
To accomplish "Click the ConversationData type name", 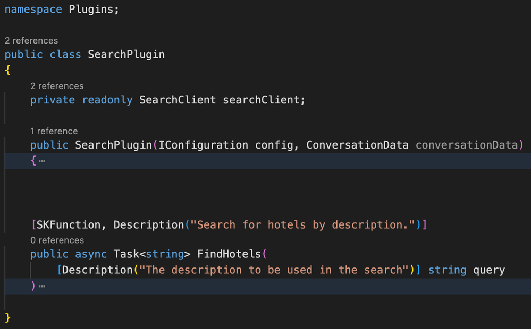I will point(357,145).
